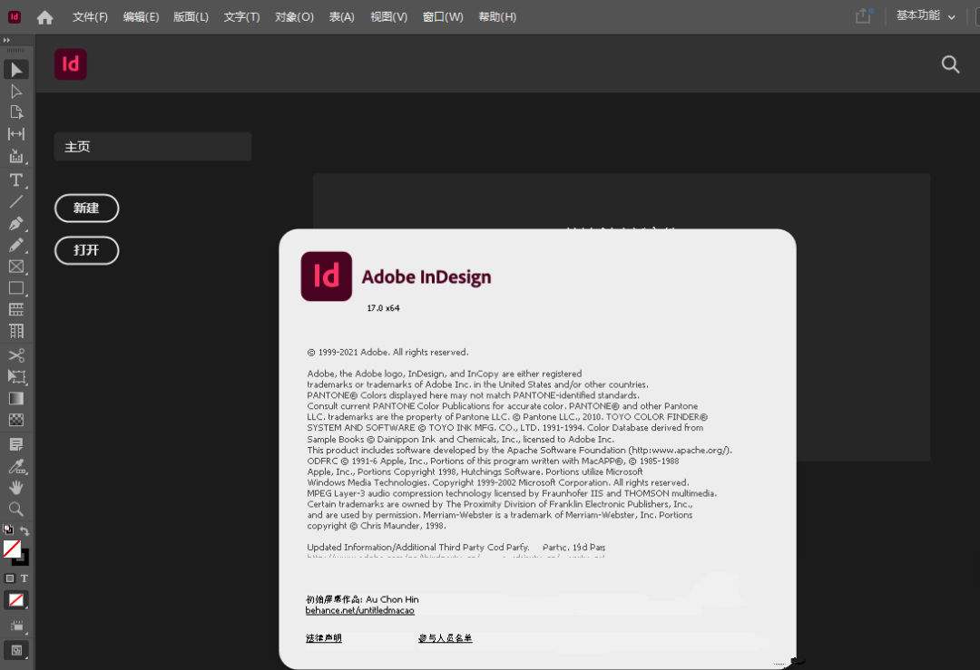Select the Gradient Swatch tool

pyautogui.click(x=16, y=398)
